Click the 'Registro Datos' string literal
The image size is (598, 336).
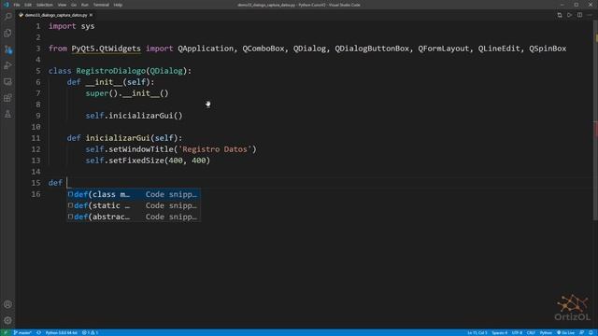pos(217,149)
